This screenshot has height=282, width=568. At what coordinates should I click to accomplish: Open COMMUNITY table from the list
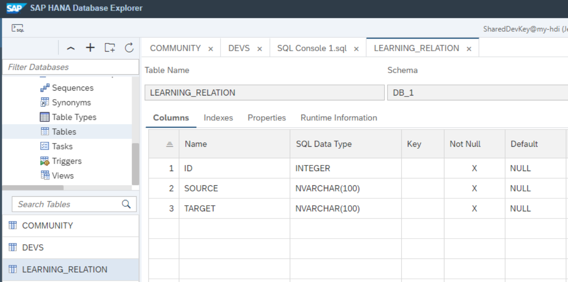click(x=71, y=226)
